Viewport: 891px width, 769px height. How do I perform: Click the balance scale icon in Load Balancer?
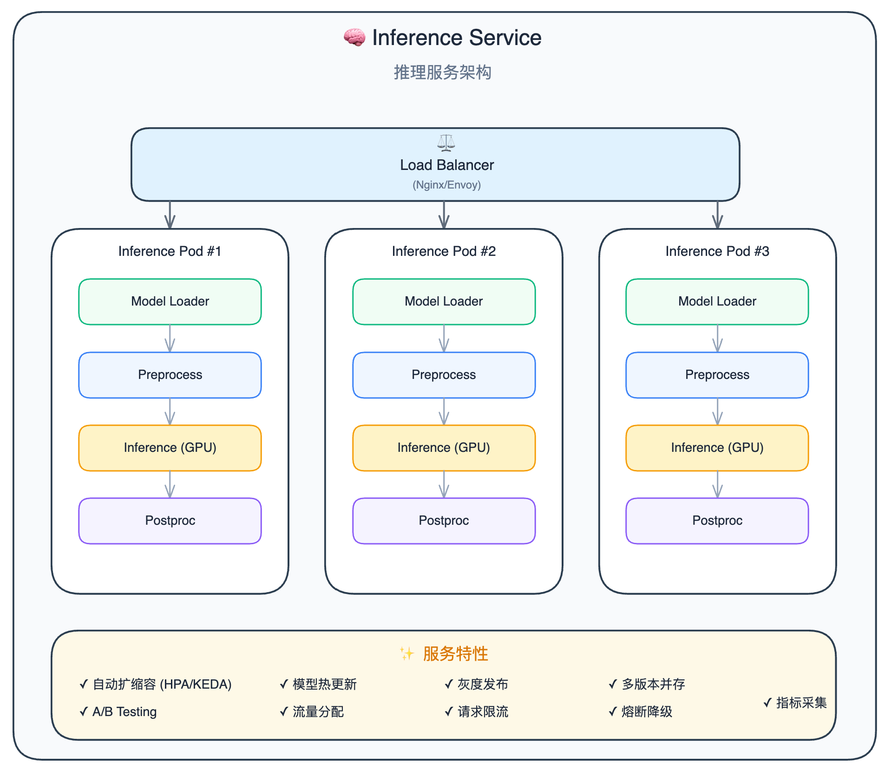pos(446,143)
